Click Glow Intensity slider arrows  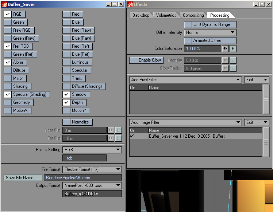click(225, 60)
